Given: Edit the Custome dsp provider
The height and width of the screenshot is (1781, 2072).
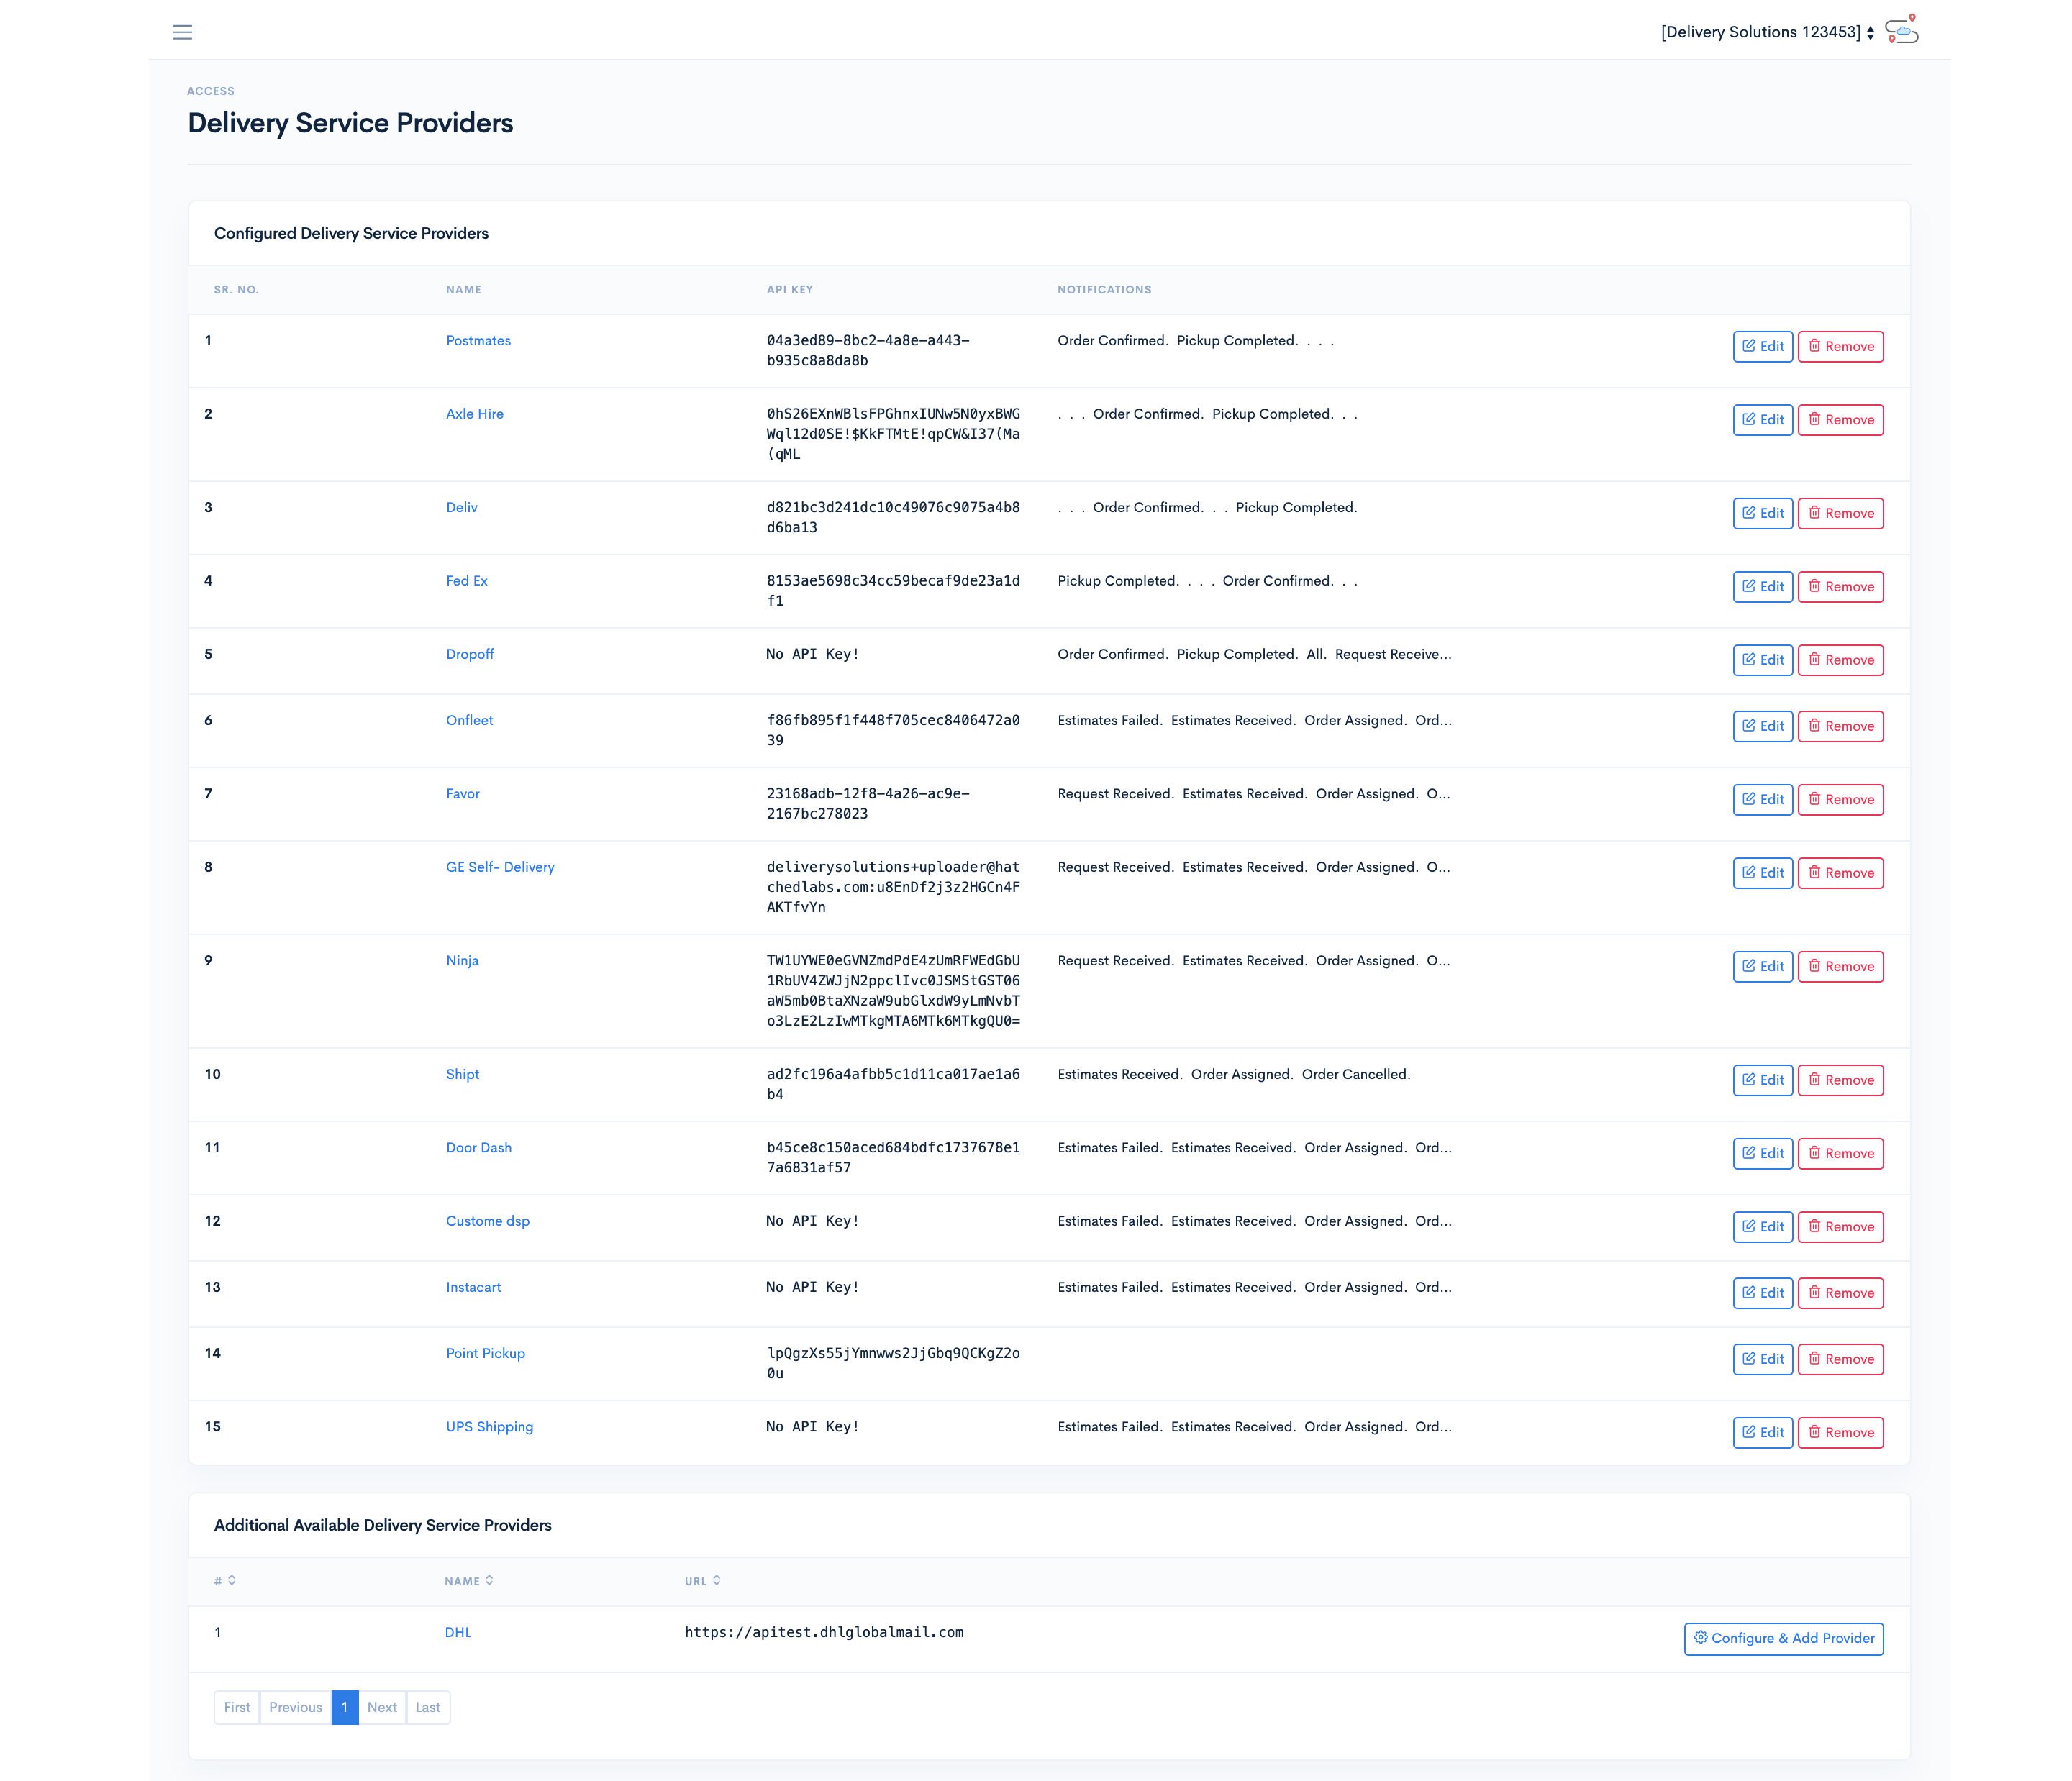Looking at the screenshot, I should coord(1762,1227).
